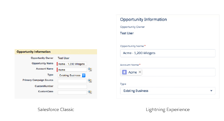Click Classic Opportunity Name input field
224x121 pixels.
(72, 64)
